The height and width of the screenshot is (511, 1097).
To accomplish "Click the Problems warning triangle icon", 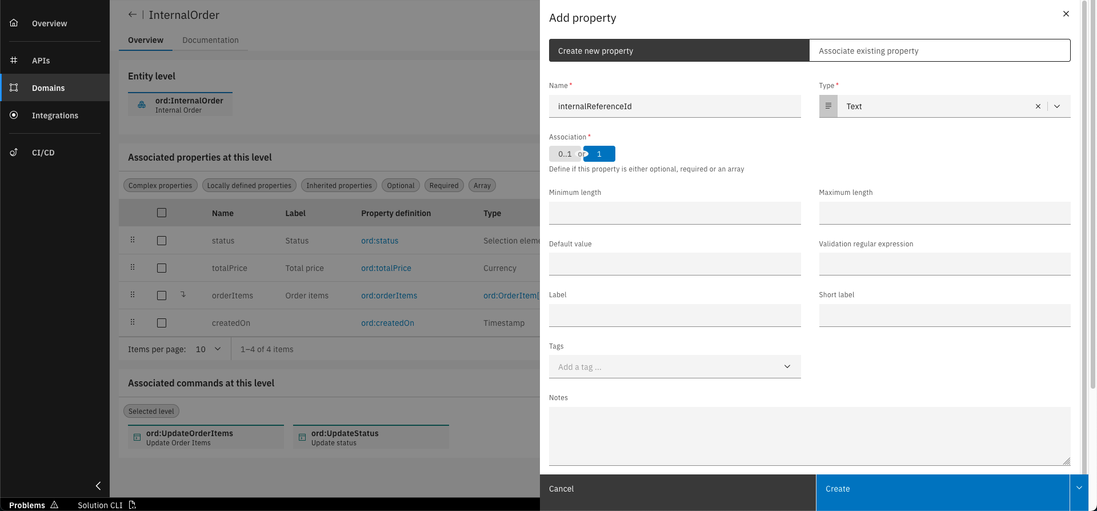I will 54,505.
